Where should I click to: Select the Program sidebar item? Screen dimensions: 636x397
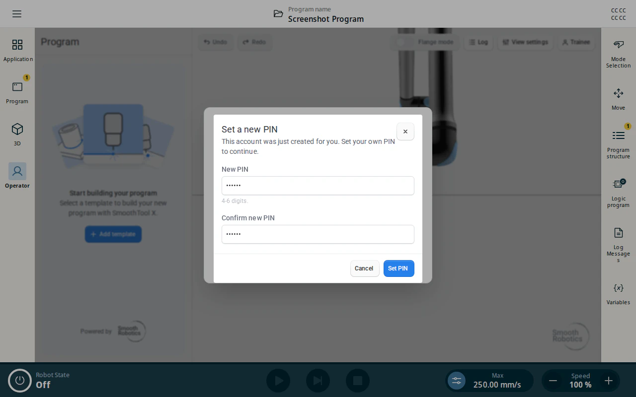click(x=17, y=93)
